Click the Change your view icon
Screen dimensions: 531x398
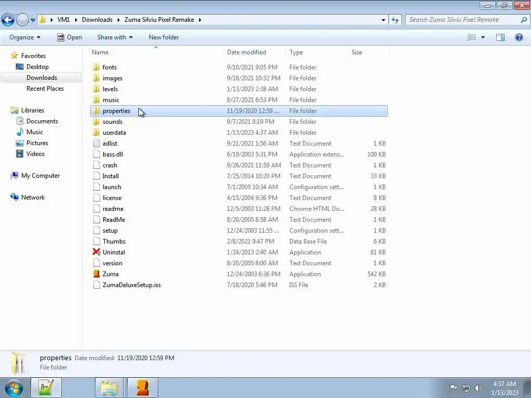[472, 37]
